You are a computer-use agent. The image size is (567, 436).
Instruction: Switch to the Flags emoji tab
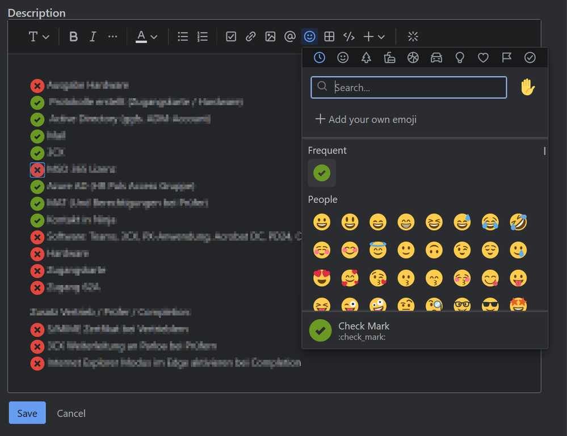click(x=506, y=58)
